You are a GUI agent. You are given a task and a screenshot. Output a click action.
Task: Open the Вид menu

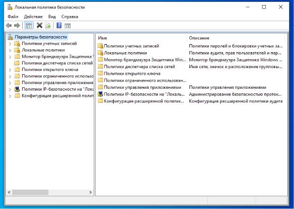pyautogui.click(x=52, y=16)
